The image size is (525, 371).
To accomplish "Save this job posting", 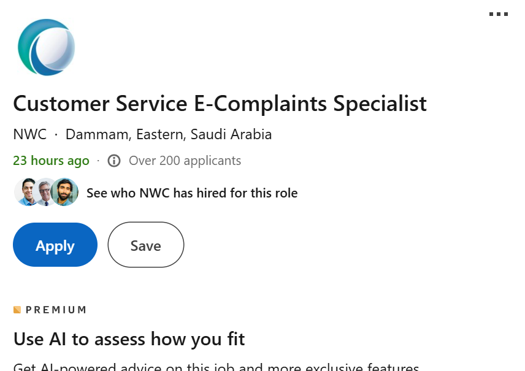I will click(x=145, y=245).
